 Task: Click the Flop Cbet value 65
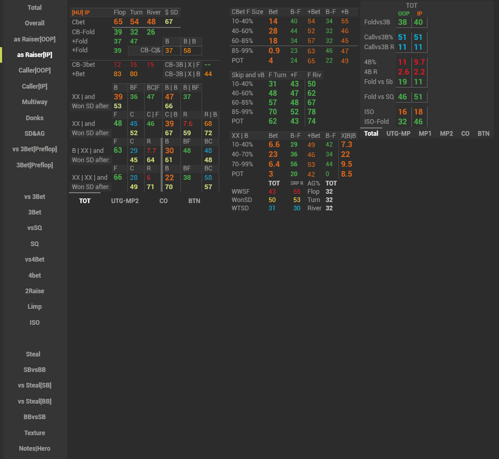(x=118, y=22)
